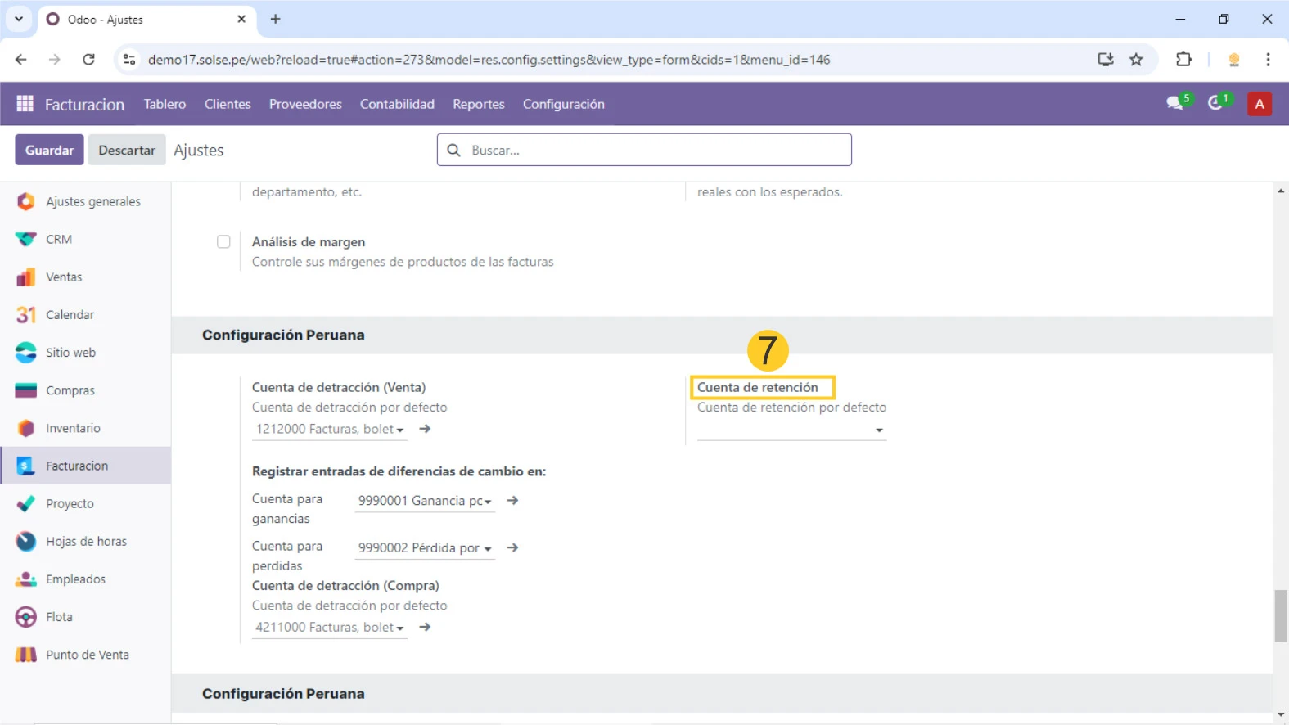This screenshot has height=725, width=1289.
Task: Bookmark this page with star icon
Action: tap(1136, 60)
